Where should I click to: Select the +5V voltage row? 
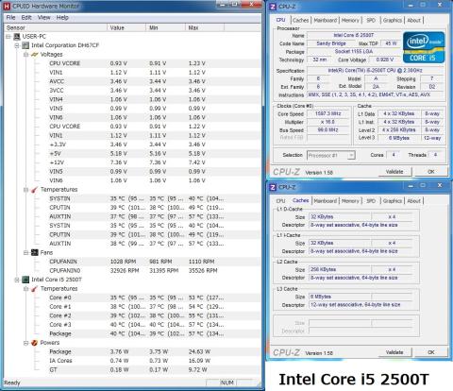[x=132, y=154]
